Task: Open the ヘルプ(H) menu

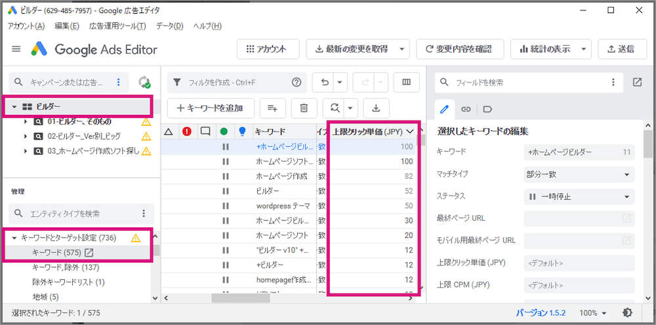Action: pyautogui.click(x=207, y=26)
